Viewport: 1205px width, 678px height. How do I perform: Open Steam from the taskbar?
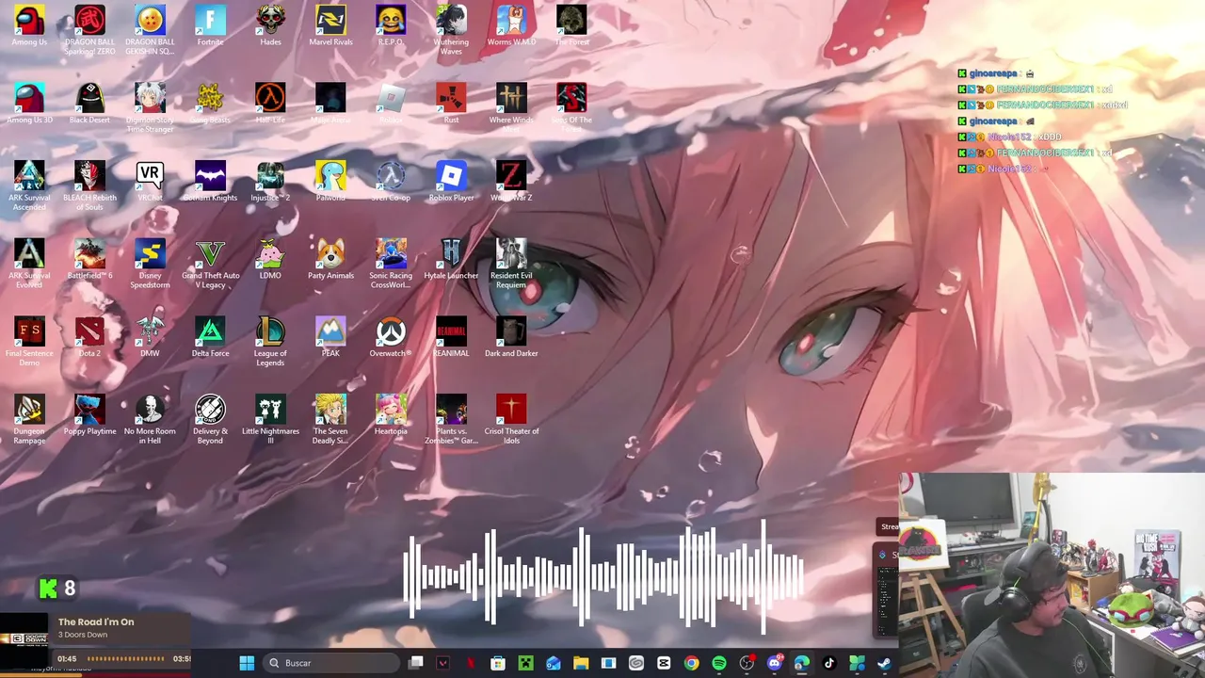(884, 663)
